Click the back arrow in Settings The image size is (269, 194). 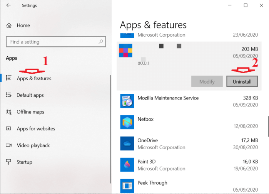click(x=8, y=5)
